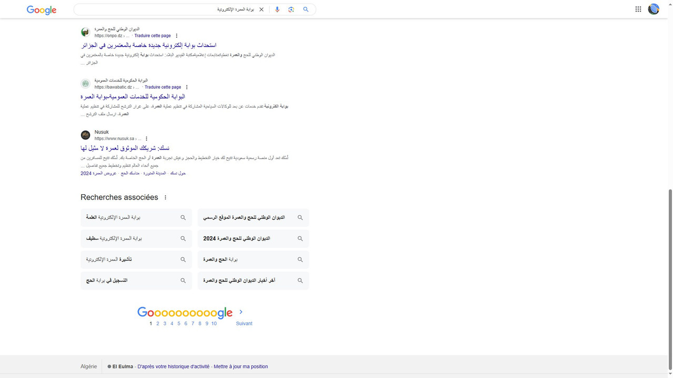Viewport: 673px width, 378px height.
Task: Select related search ending in الموقع الرسمي
Action: click(253, 217)
